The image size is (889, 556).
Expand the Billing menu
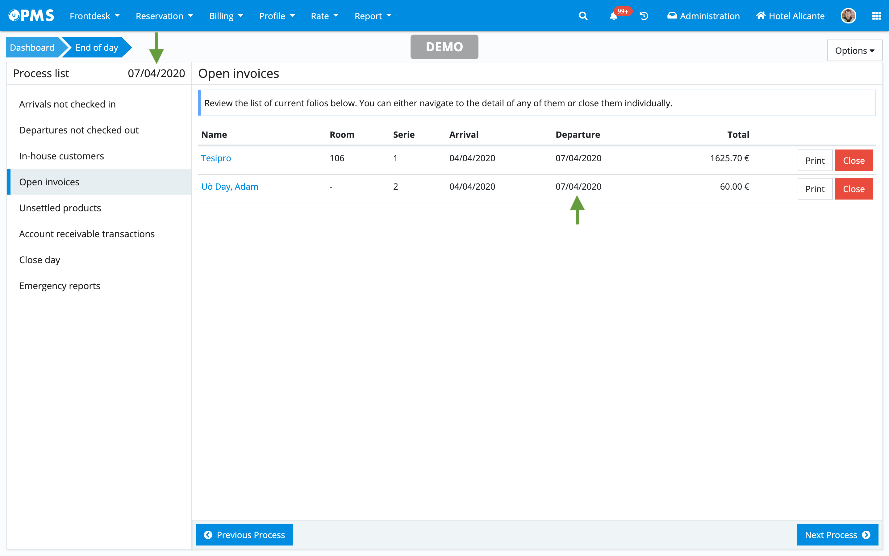click(x=226, y=16)
